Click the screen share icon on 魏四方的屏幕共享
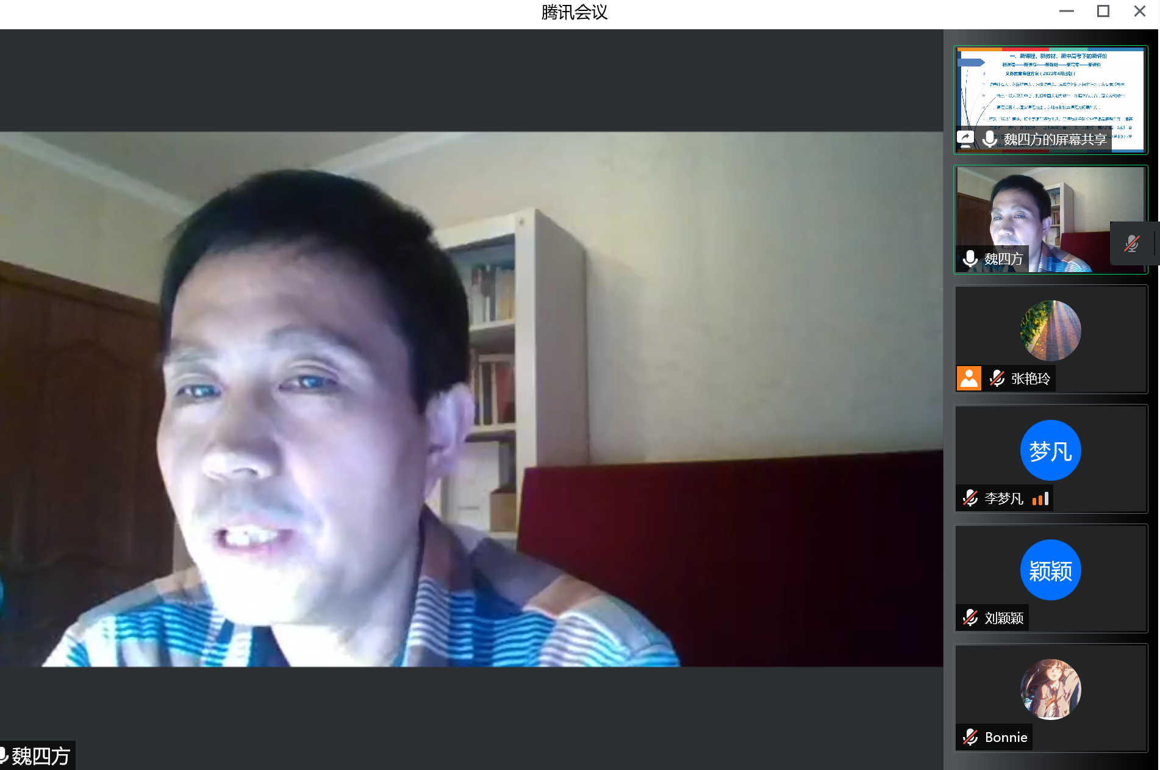1160x770 pixels. coord(965,139)
